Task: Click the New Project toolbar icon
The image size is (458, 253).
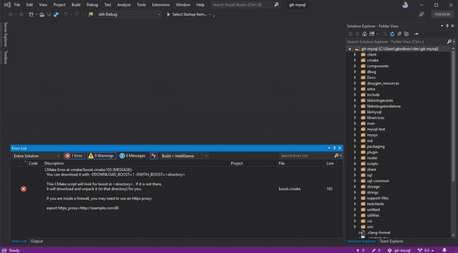Action: pyautogui.click(x=31, y=14)
